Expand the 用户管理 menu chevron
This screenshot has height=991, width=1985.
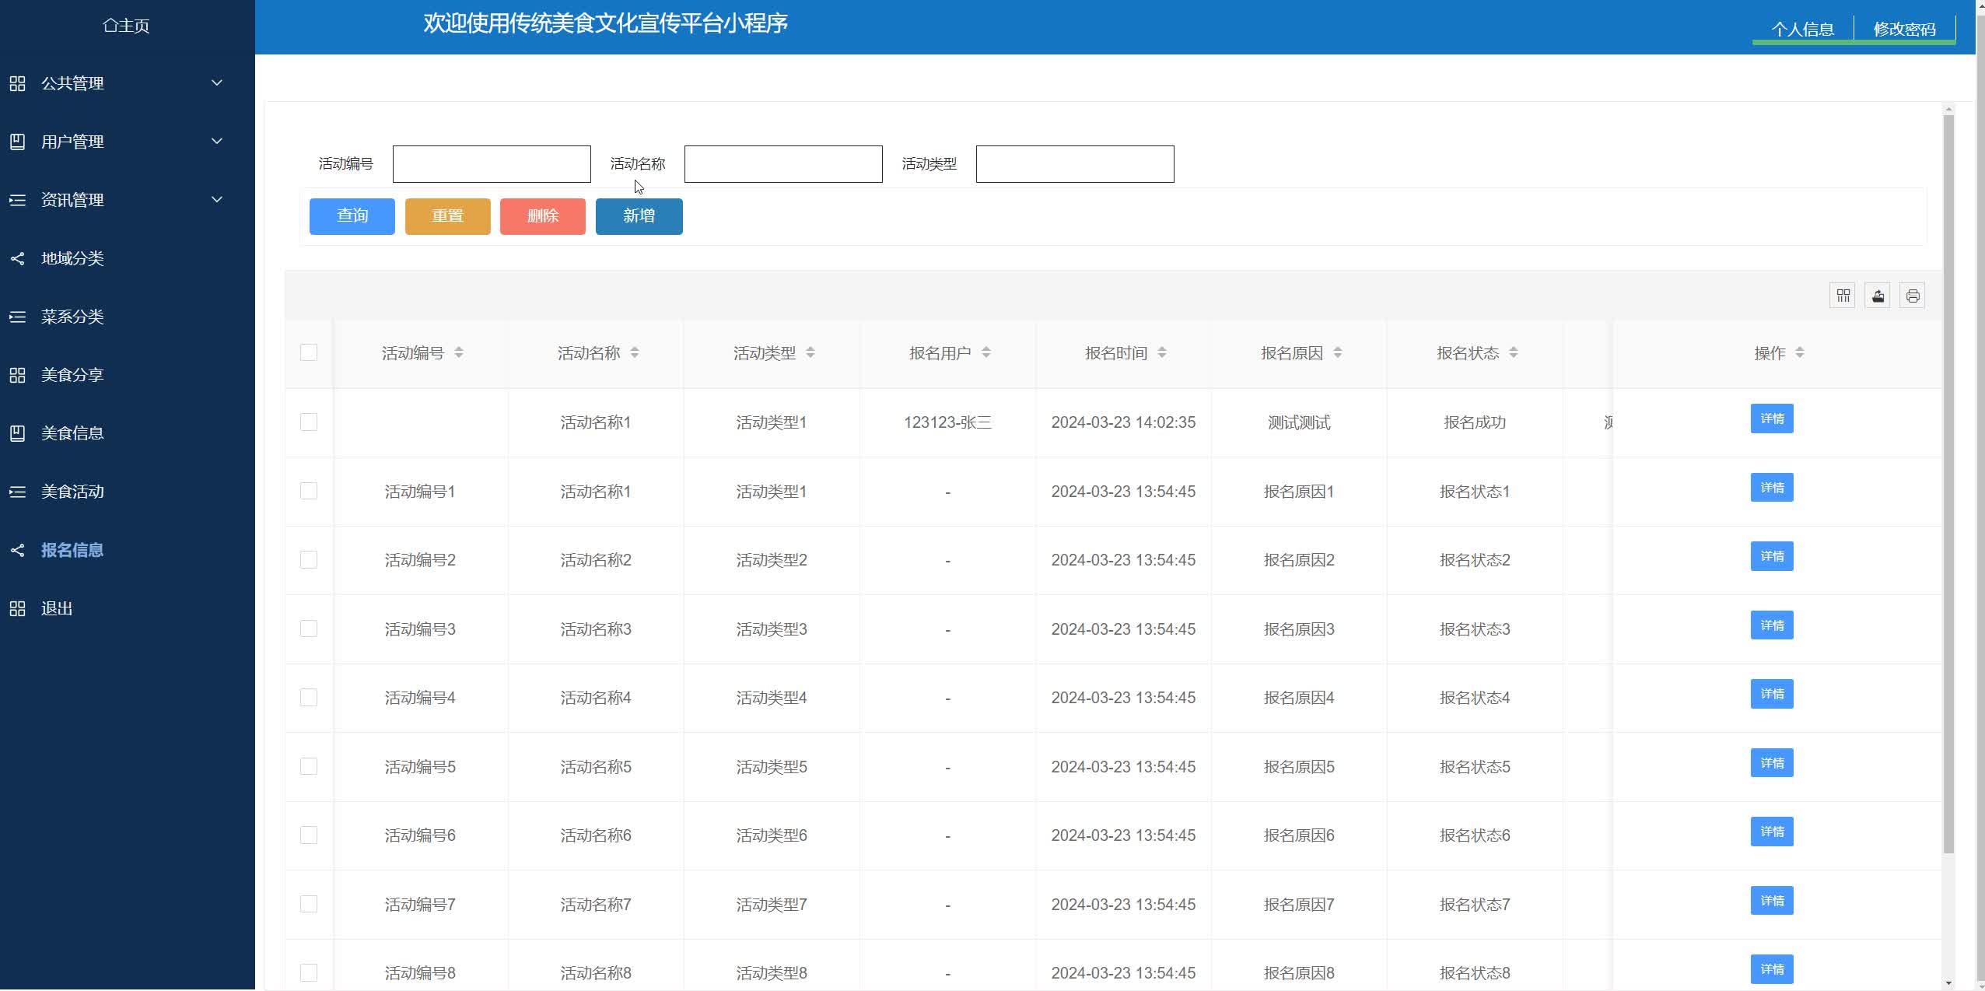[217, 141]
